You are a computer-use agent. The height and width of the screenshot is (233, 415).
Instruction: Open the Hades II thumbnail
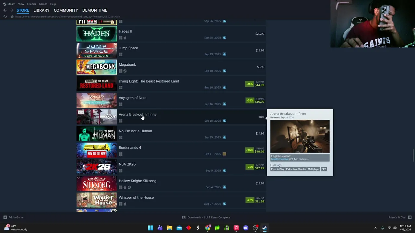[x=97, y=34]
